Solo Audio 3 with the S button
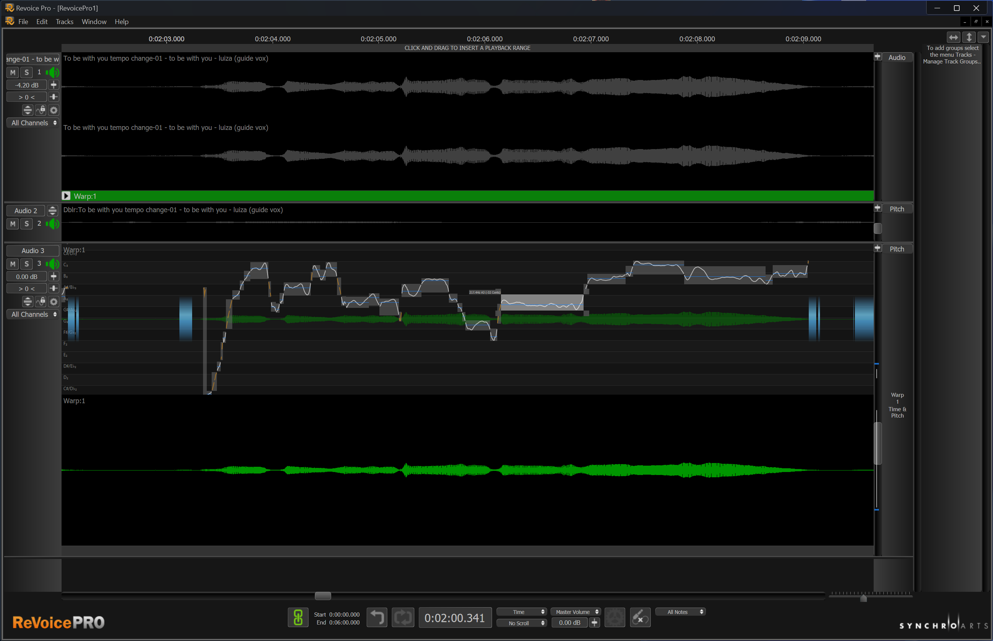Screen dimensions: 993x641 (x=27, y=264)
